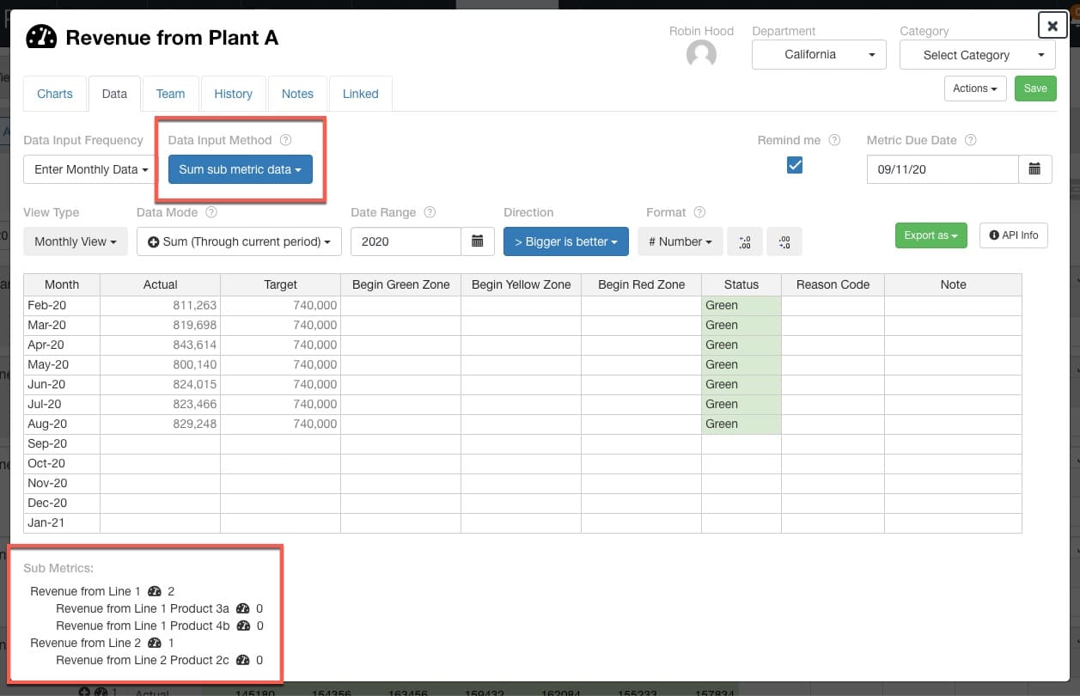Click the gauge icon for Line 1 Product 4b

point(243,626)
